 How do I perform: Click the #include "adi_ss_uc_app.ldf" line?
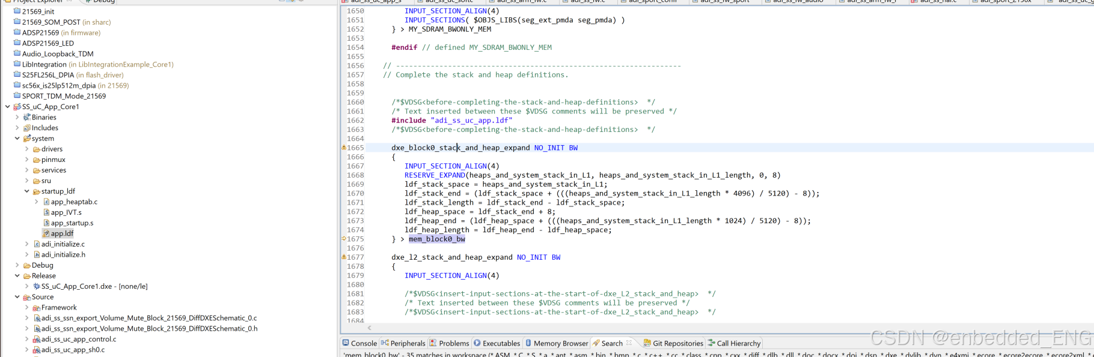pos(452,120)
